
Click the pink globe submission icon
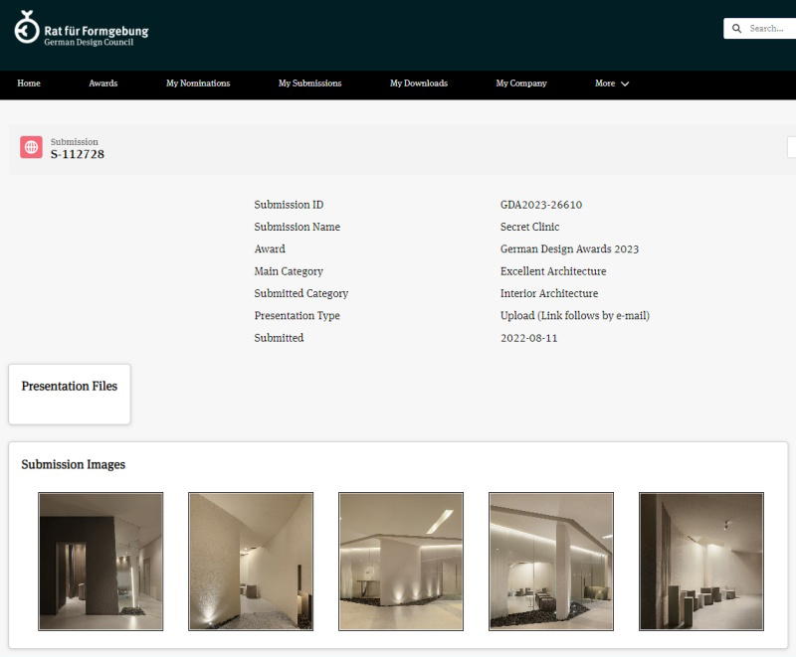pyautogui.click(x=31, y=147)
